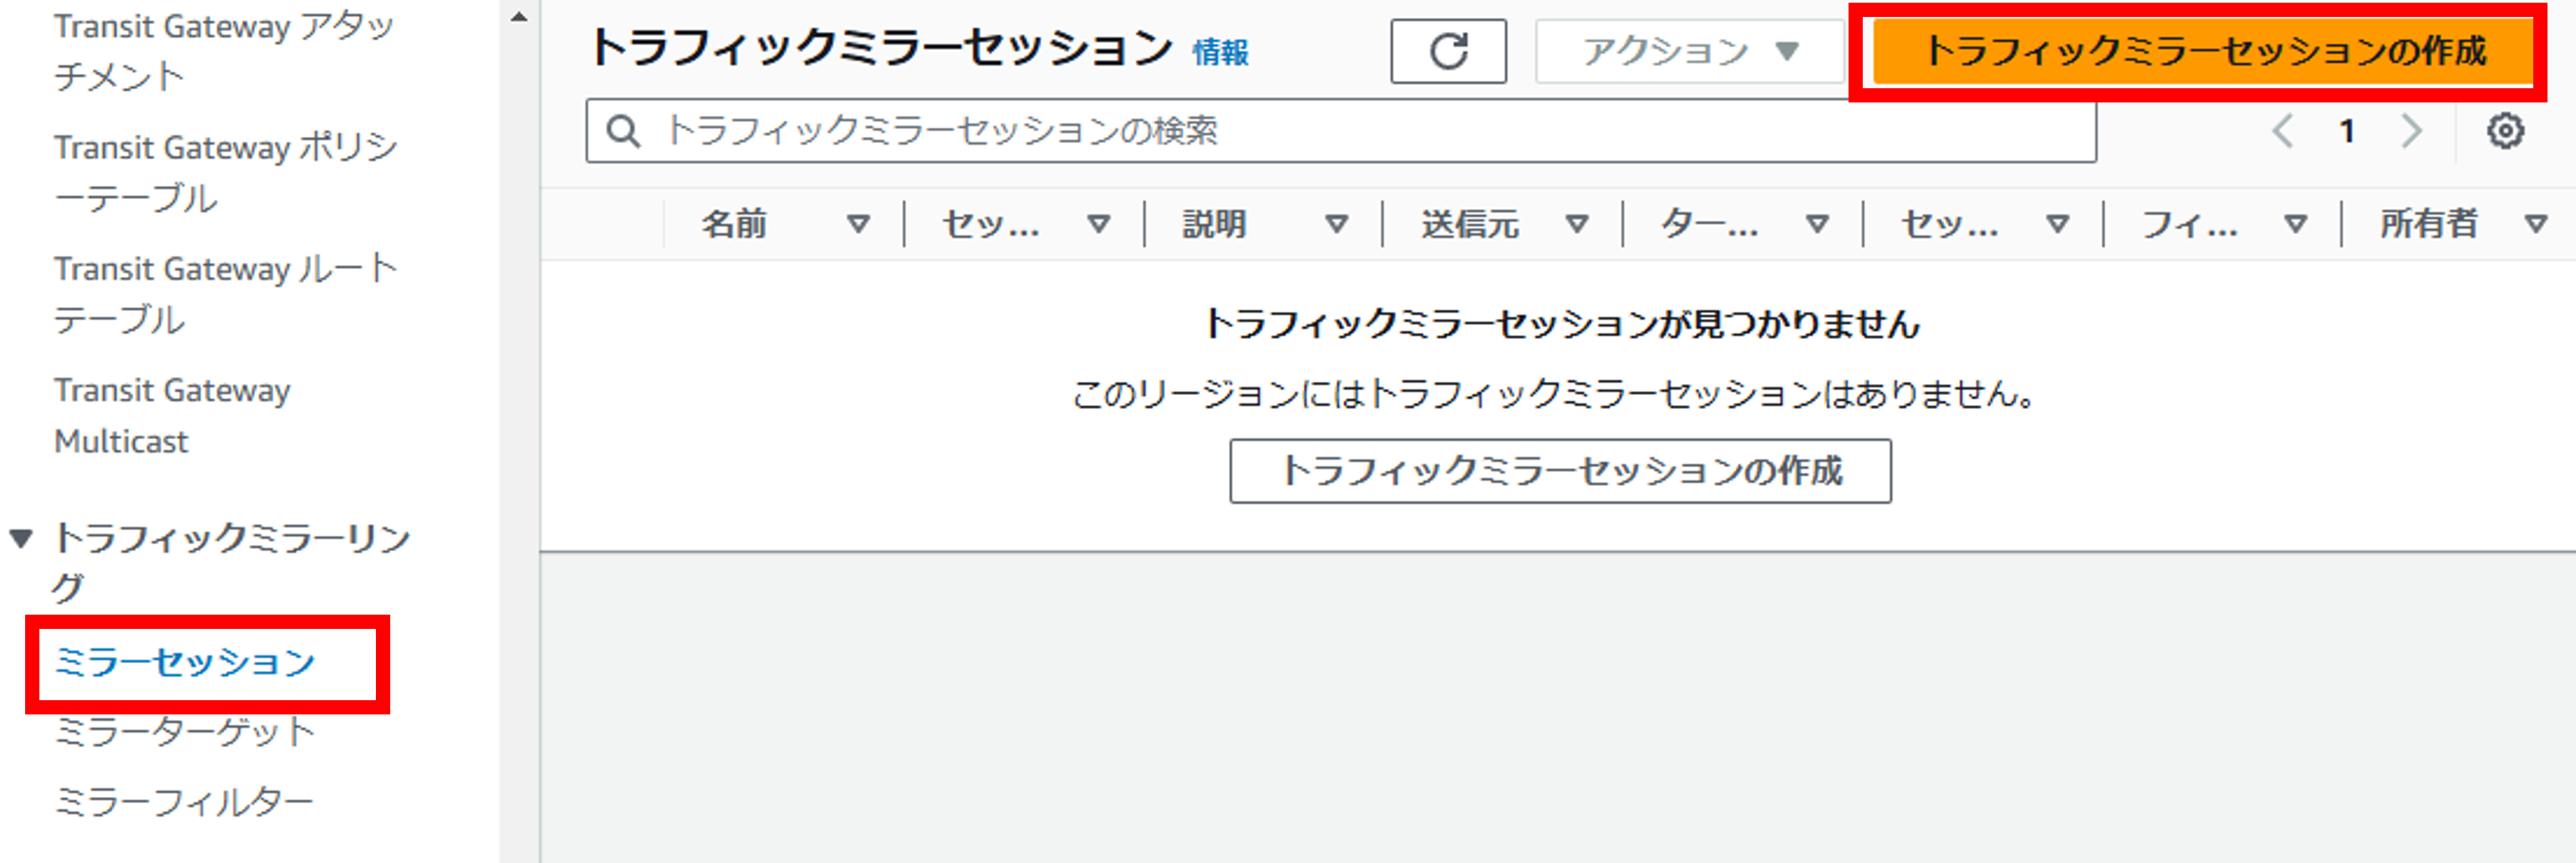This screenshot has width=2576, height=863.
Task: Sort by first セッ... column arrow
Action: click(x=1099, y=224)
